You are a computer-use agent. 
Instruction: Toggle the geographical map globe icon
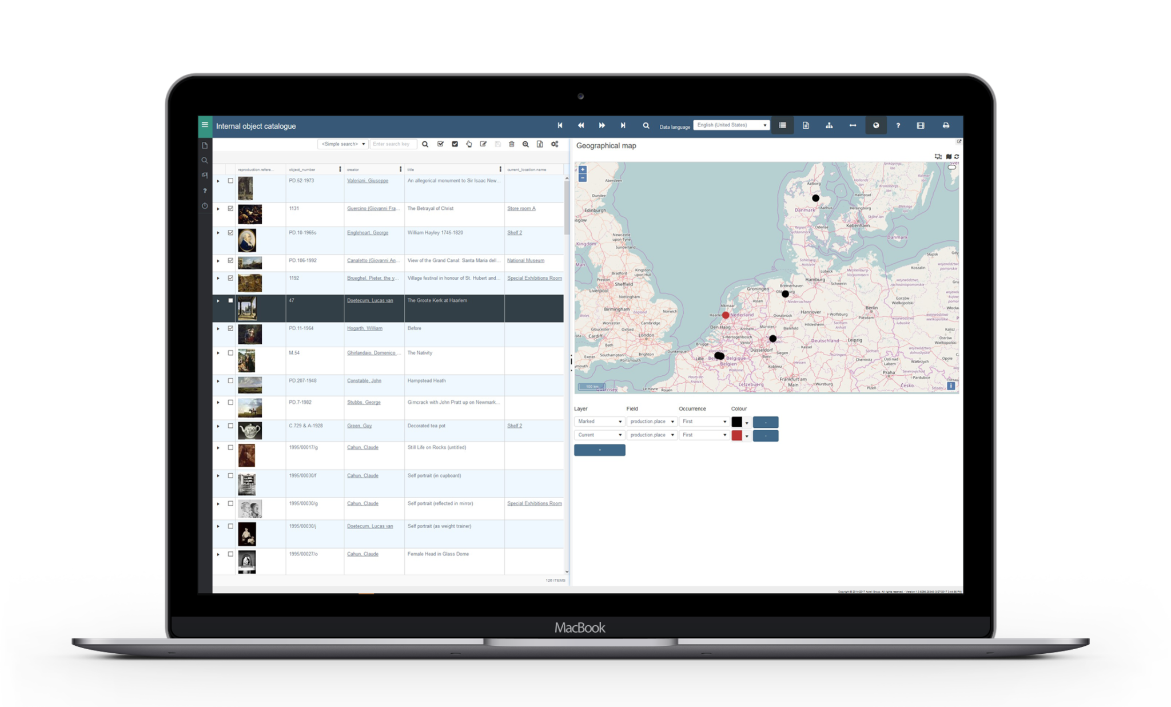point(875,125)
